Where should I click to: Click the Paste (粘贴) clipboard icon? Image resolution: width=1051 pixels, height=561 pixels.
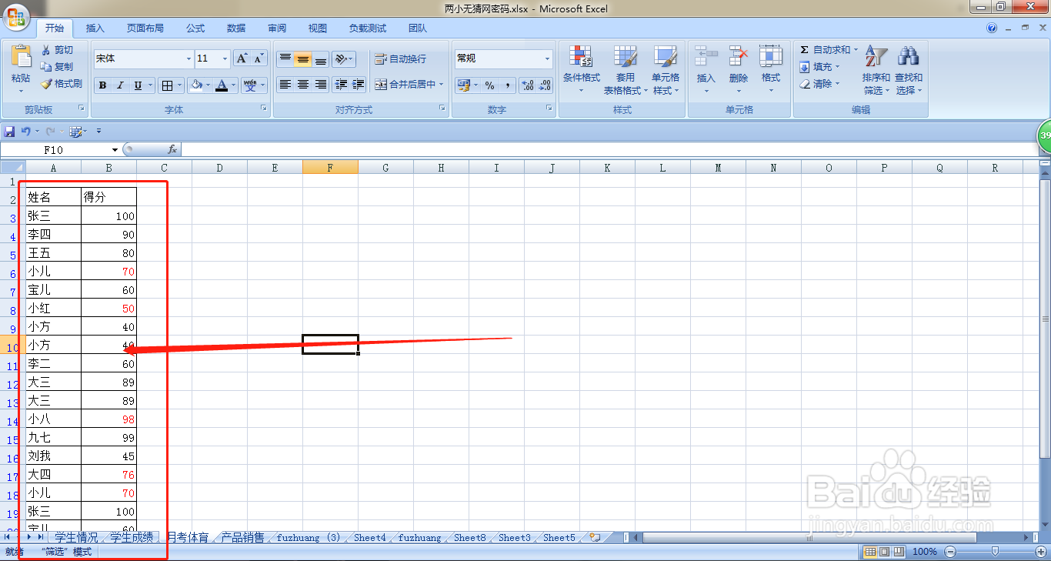pos(21,56)
